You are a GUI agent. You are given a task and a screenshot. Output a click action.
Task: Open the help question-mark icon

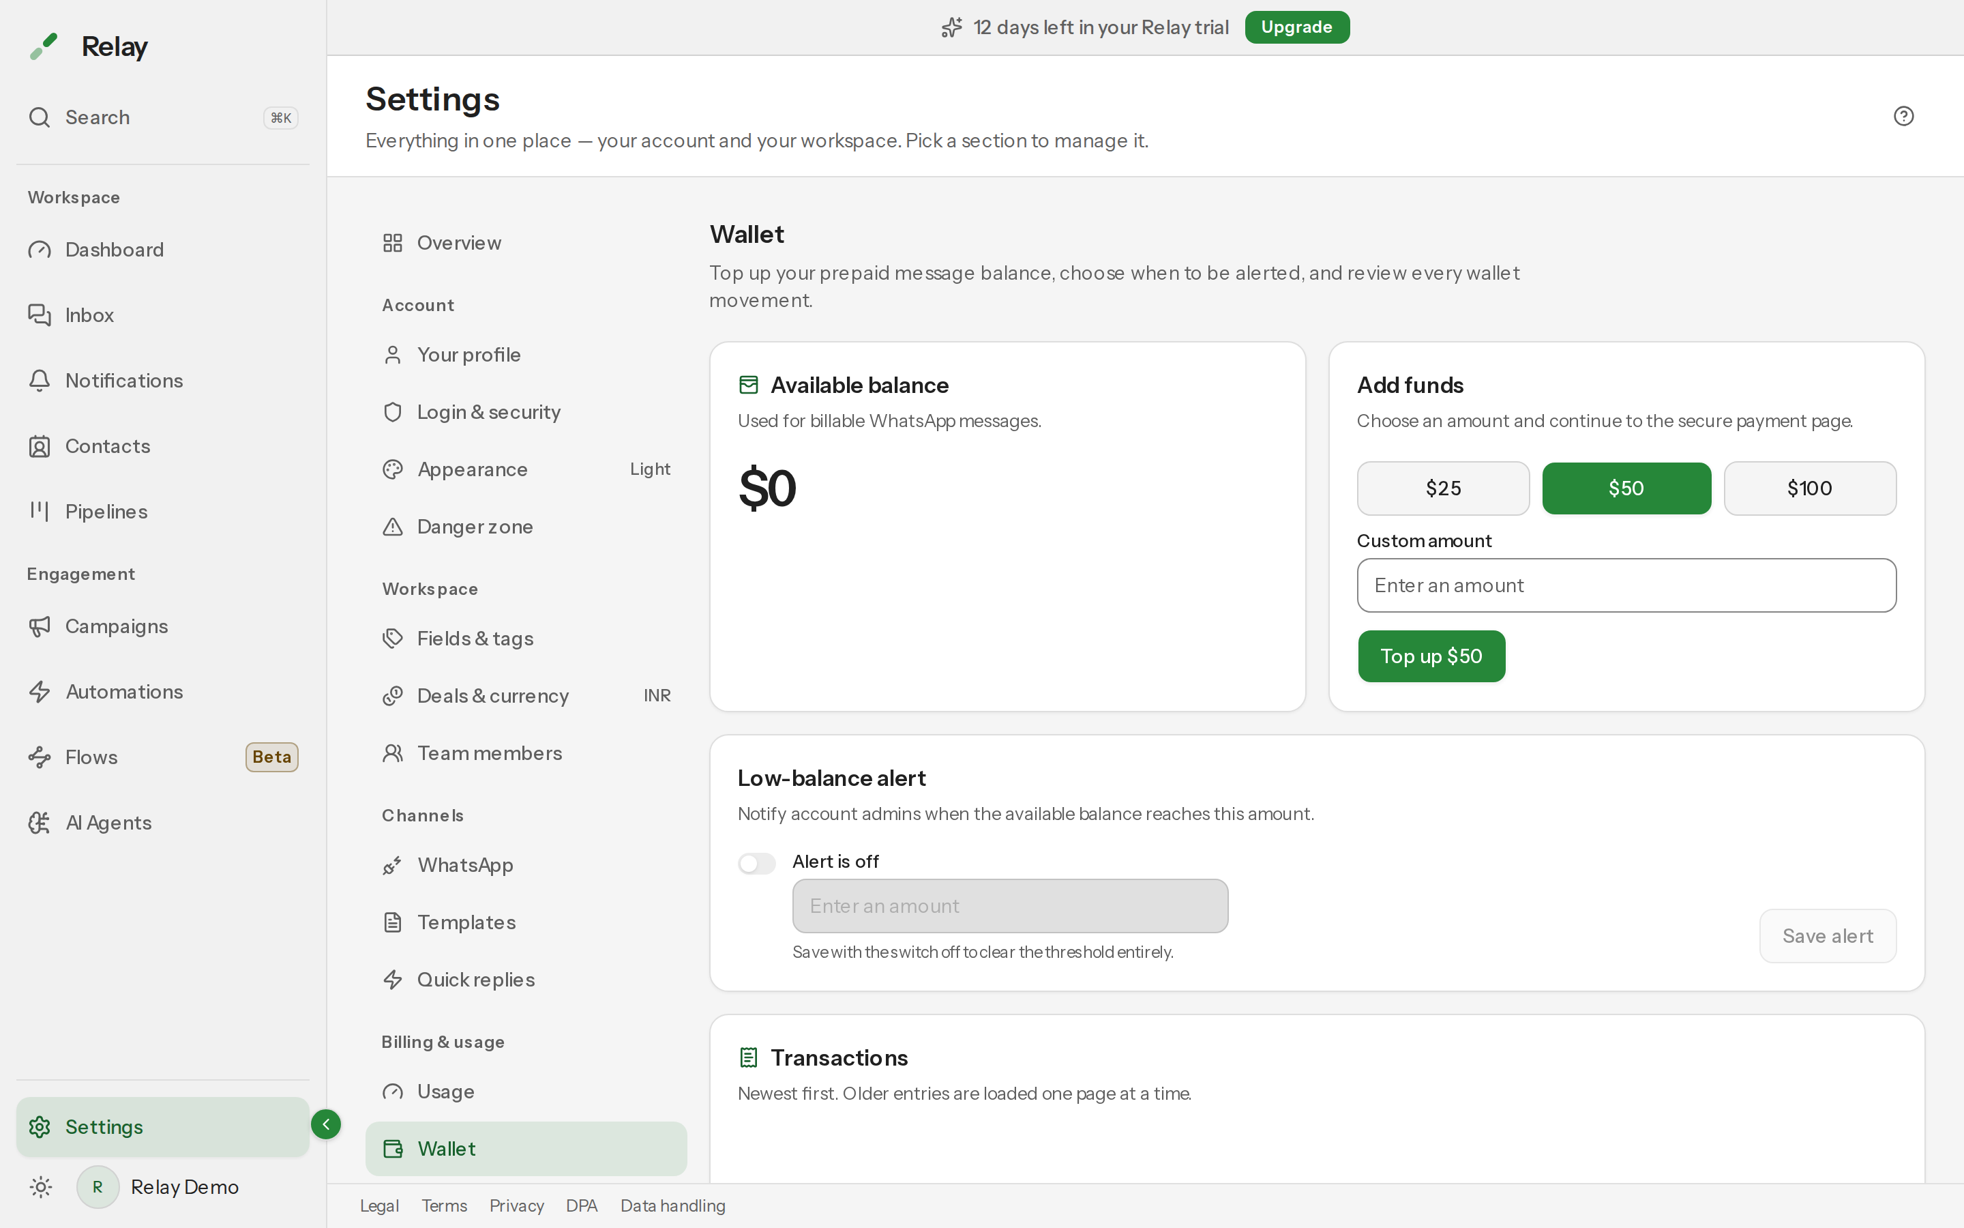(1903, 116)
